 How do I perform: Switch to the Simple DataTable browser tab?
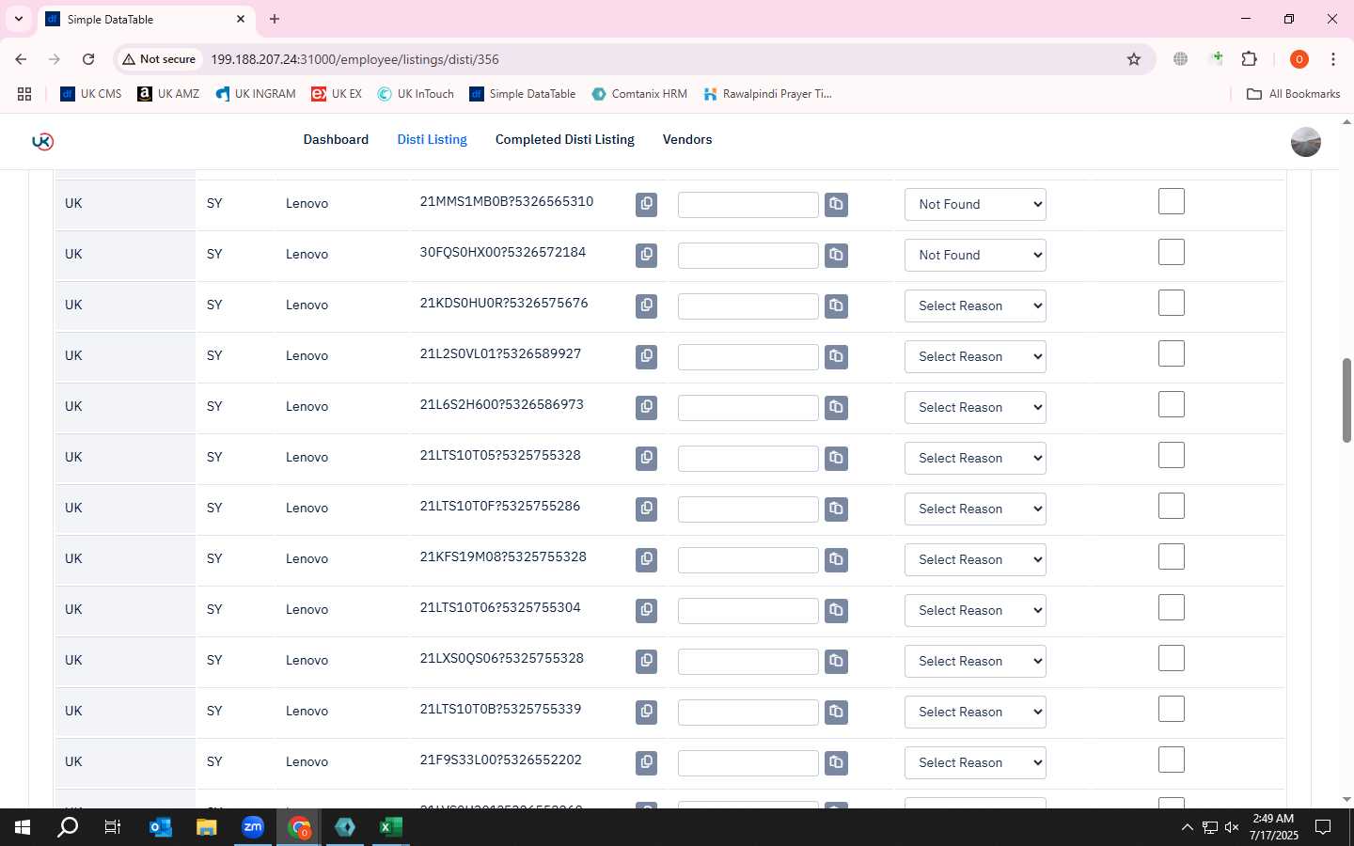click(x=146, y=19)
